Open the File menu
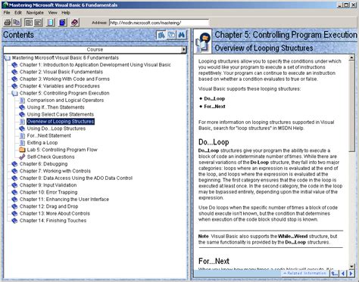The width and height of the screenshot is (359, 282). tap(7, 13)
